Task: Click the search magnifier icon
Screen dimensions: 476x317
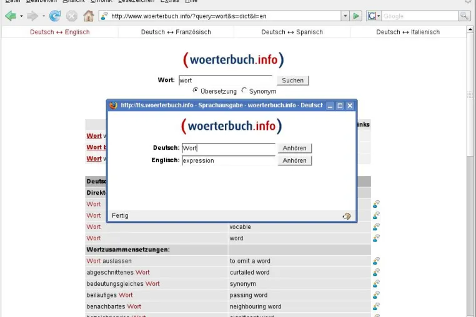Action: click(464, 16)
